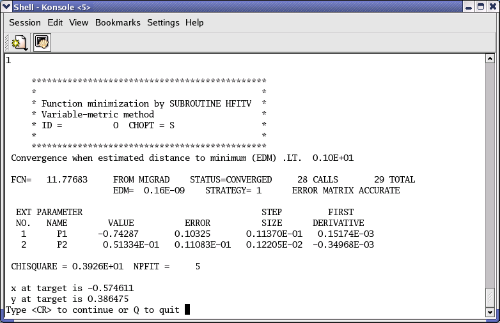Click the P2 first derivative -0.34968E-03

343,244
